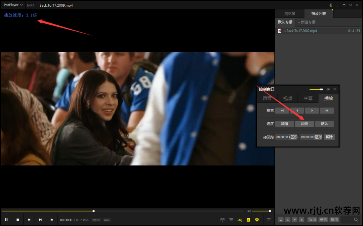This screenshot has width=363, height=226.
Task: Select the 默认专辑 album tab
Action: pos(285,22)
